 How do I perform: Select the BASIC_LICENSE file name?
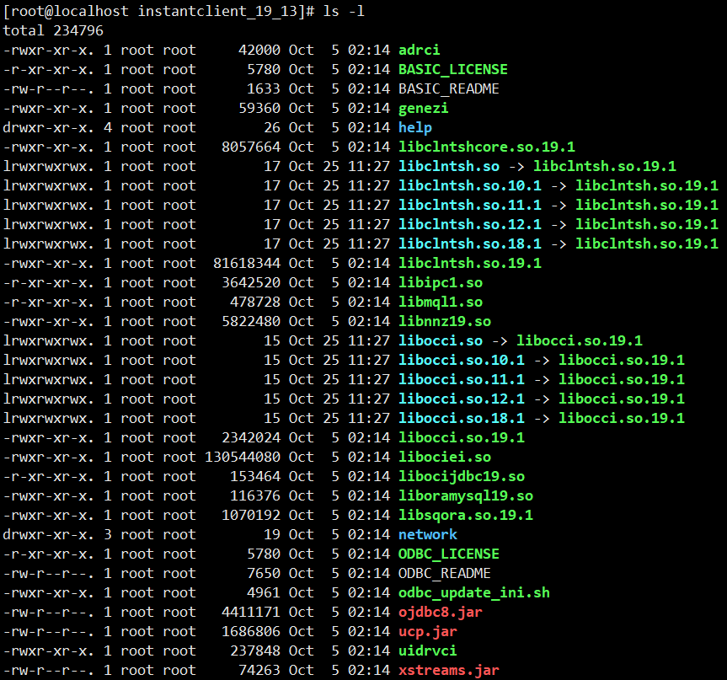click(x=453, y=69)
